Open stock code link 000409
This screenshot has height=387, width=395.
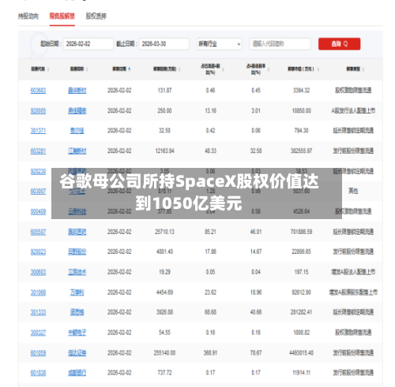pyautogui.click(x=38, y=211)
